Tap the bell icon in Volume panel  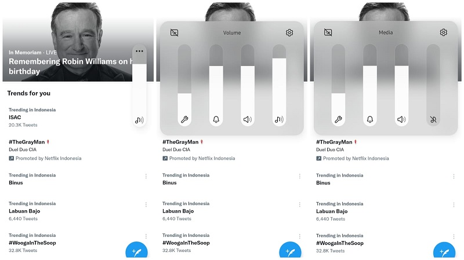click(216, 119)
